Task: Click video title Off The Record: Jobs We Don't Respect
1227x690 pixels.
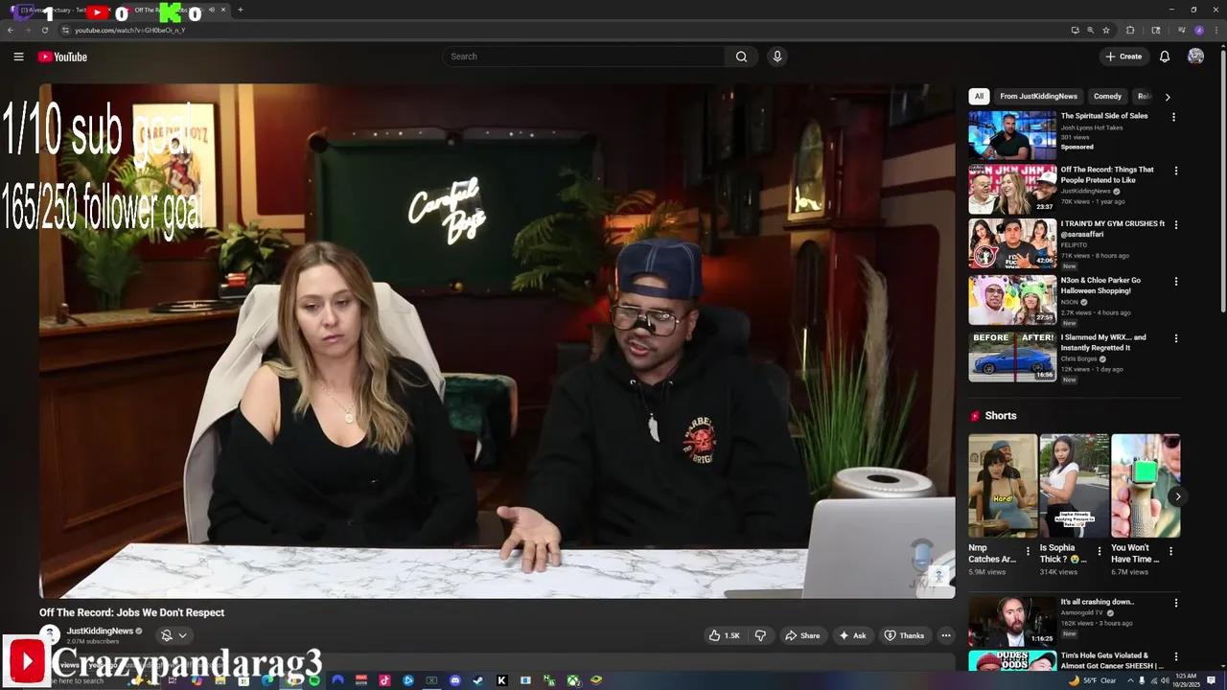Action: click(131, 612)
